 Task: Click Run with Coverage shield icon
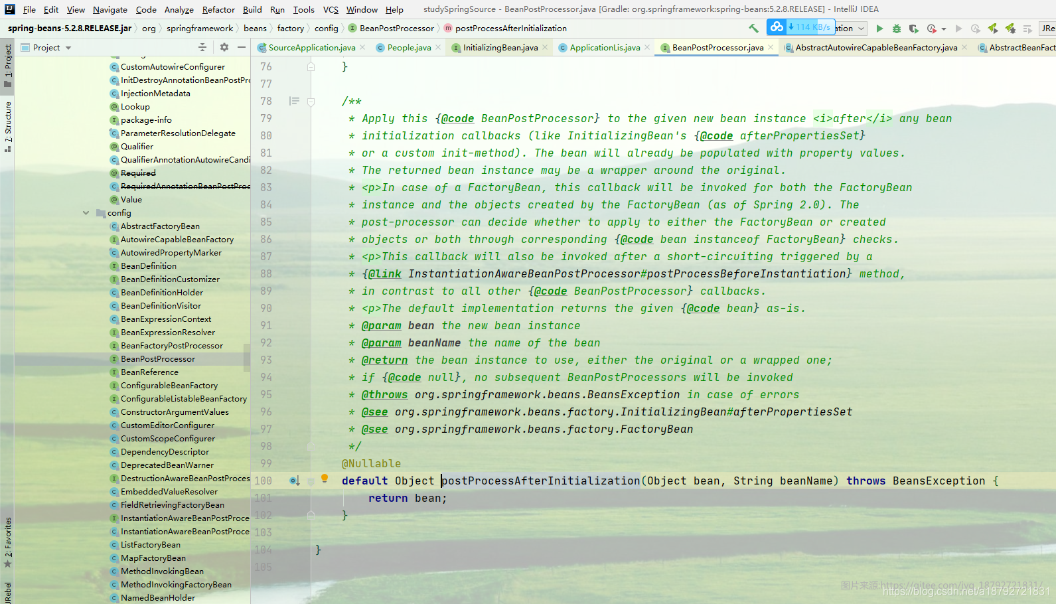click(914, 29)
